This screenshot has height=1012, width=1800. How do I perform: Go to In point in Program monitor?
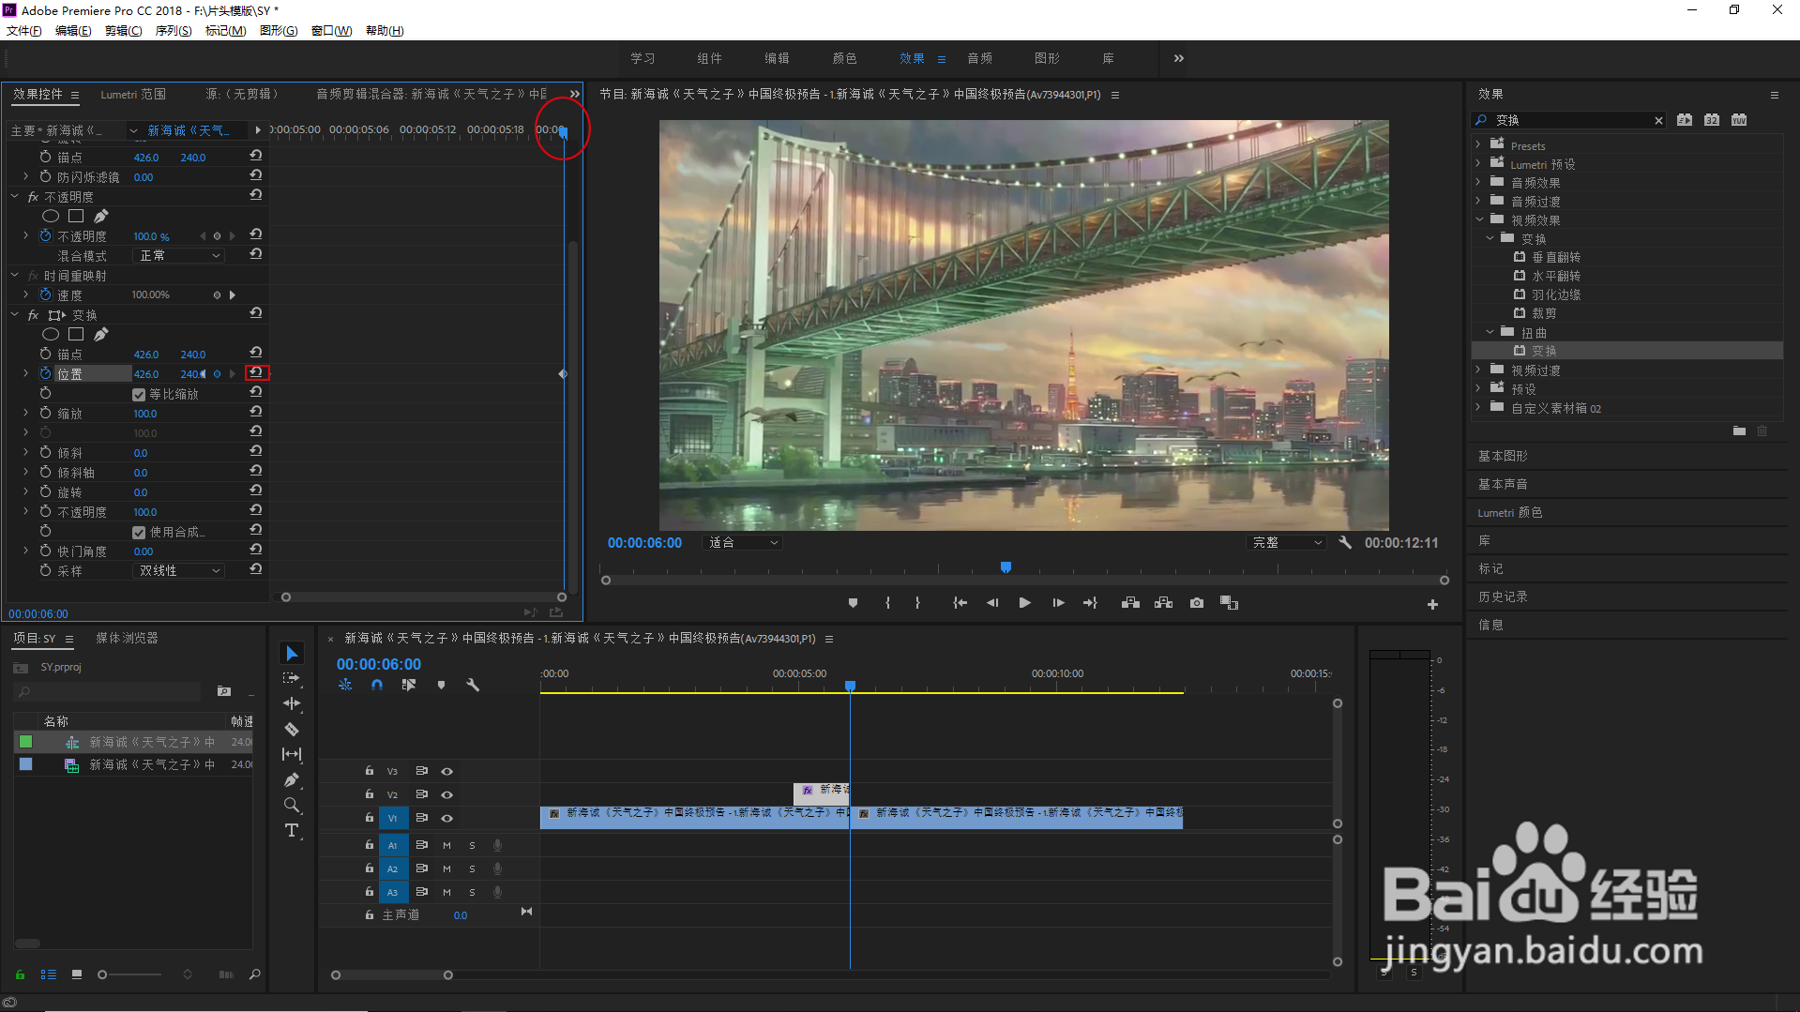pos(960,603)
